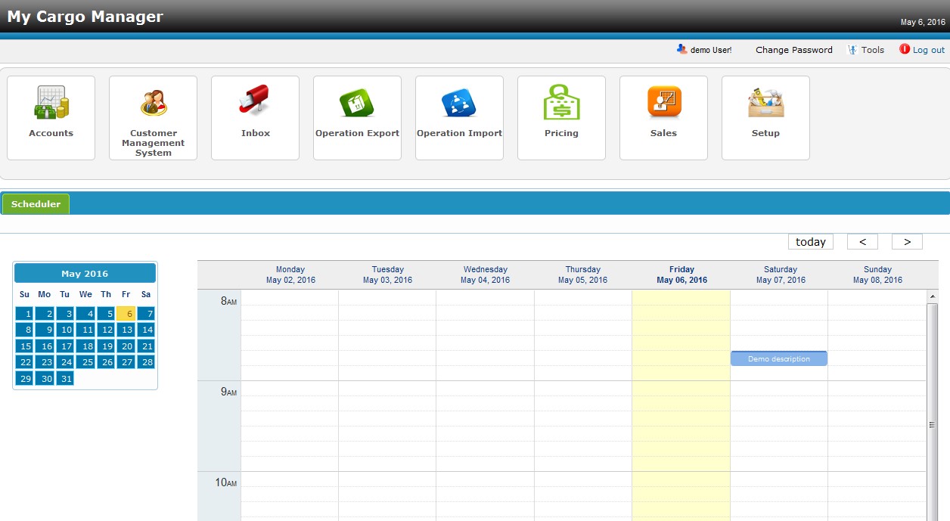Open the Accounts module

(x=51, y=117)
